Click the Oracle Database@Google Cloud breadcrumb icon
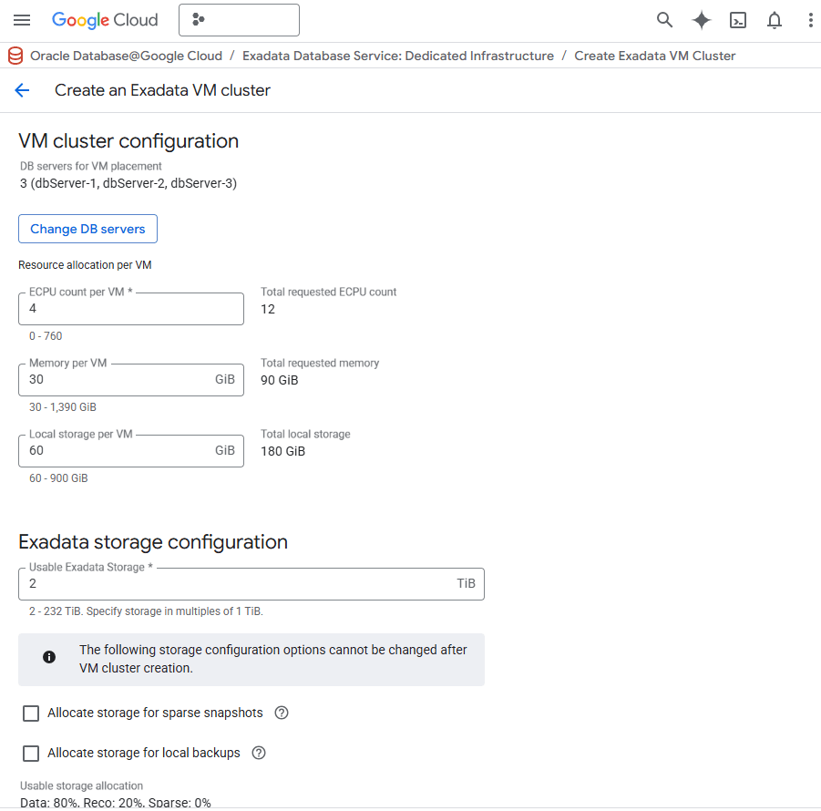 [11, 56]
